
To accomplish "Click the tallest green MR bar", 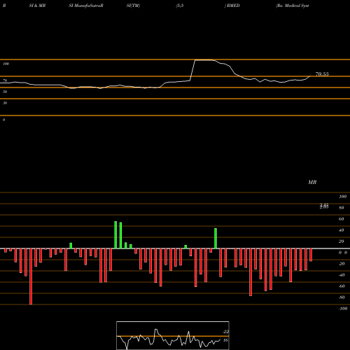I will pyautogui.click(x=115, y=234).
